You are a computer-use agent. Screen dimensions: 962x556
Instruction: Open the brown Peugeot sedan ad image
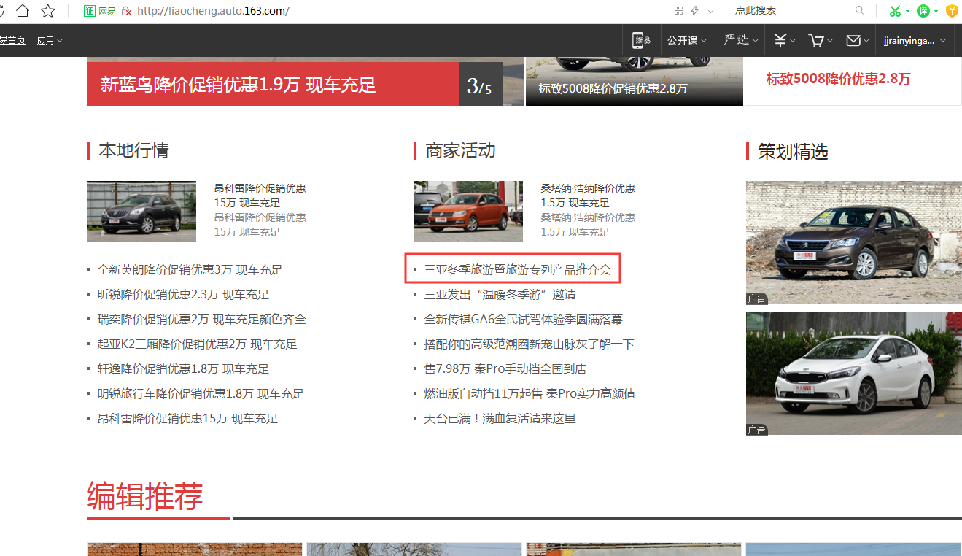tap(853, 242)
